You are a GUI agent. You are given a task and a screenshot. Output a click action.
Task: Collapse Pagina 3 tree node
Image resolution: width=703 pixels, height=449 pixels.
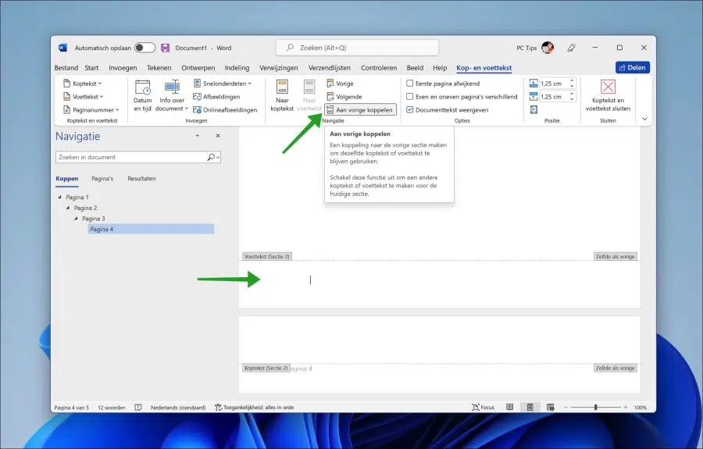click(x=76, y=219)
